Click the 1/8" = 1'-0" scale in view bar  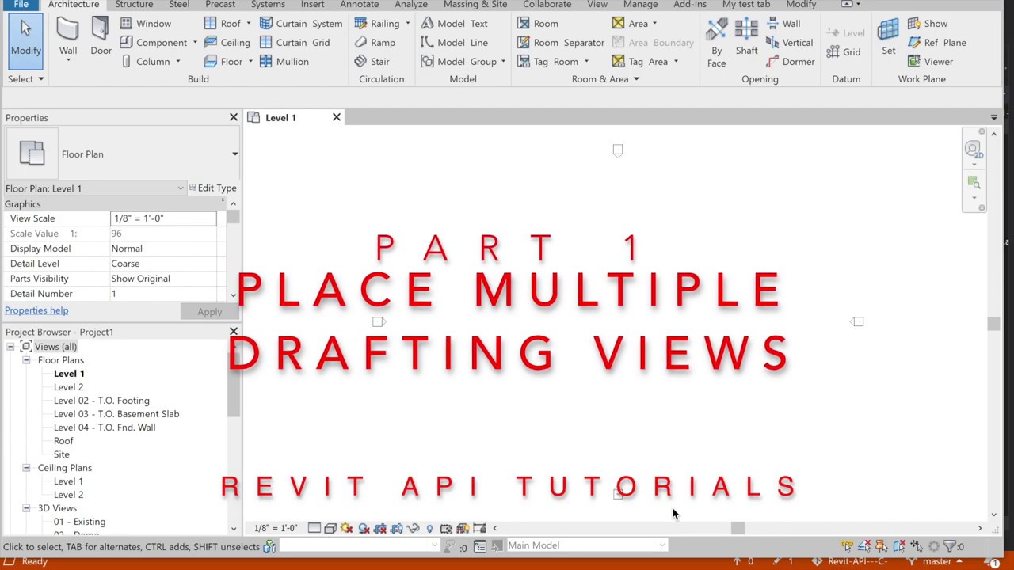276,528
